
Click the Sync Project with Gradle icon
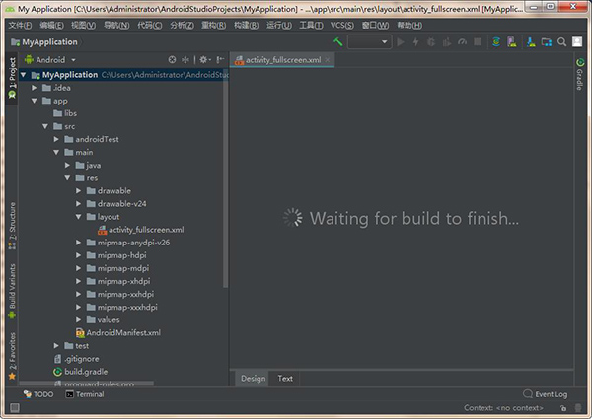coord(496,41)
